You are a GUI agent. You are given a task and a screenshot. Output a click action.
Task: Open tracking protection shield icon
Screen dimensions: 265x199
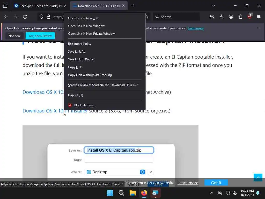tap(41, 17)
